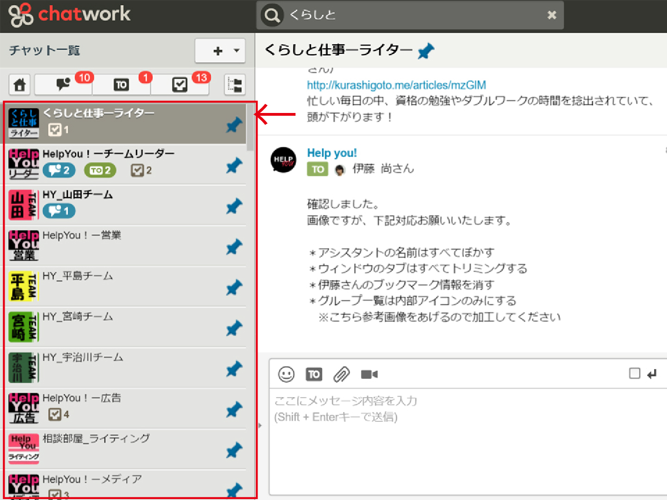
Task: Toggle pin on HelpYou！ー営業
Action: (x=234, y=247)
